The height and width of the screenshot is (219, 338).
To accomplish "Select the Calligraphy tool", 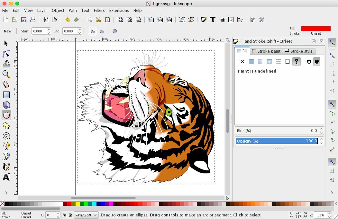I will click(x=6, y=167).
